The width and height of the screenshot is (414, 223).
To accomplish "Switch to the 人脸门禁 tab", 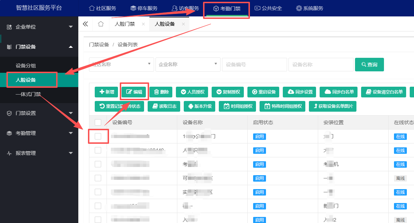I will tap(125, 24).
